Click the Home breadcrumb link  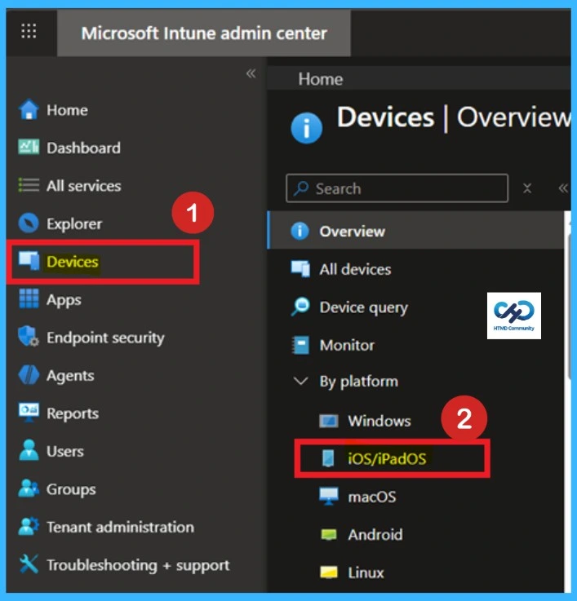(x=321, y=79)
